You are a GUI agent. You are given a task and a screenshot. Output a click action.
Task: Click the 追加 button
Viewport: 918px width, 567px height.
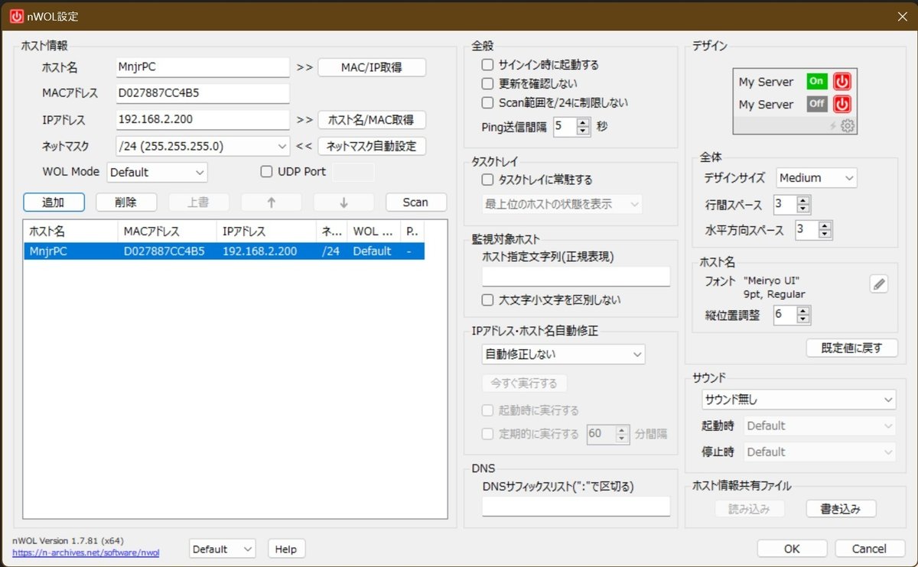54,202
